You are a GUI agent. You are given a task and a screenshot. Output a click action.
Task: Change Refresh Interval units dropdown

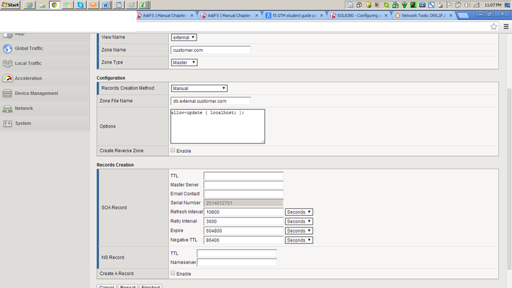click(299, 212)
